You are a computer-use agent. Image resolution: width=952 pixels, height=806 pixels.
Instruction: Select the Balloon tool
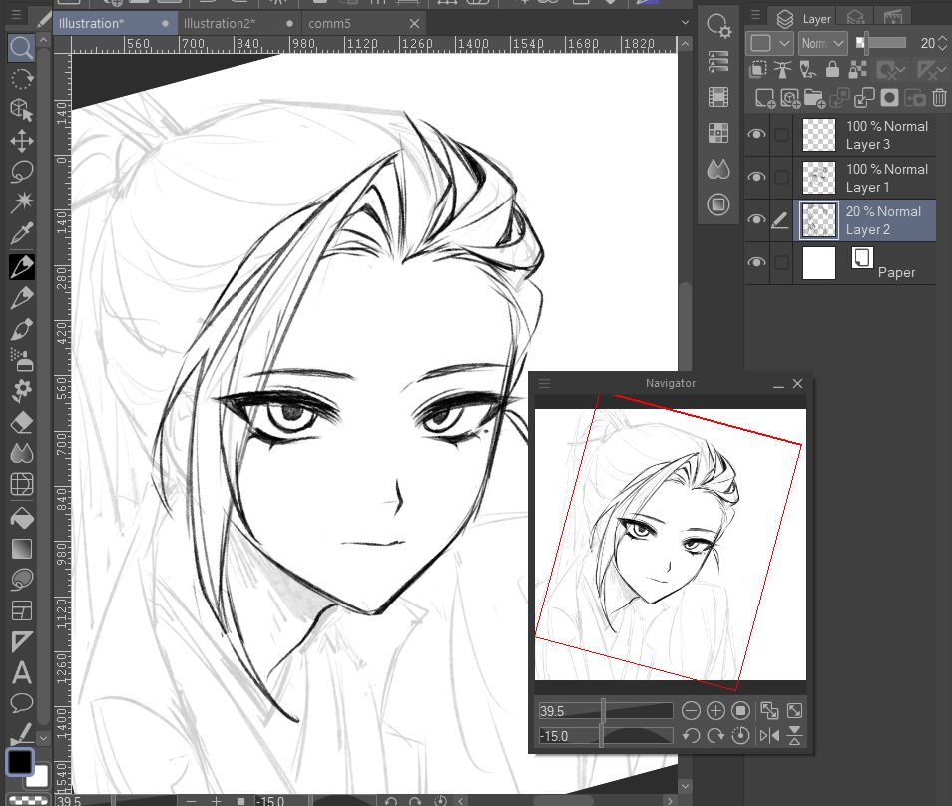pyautogui.click(x=21, y=703)
